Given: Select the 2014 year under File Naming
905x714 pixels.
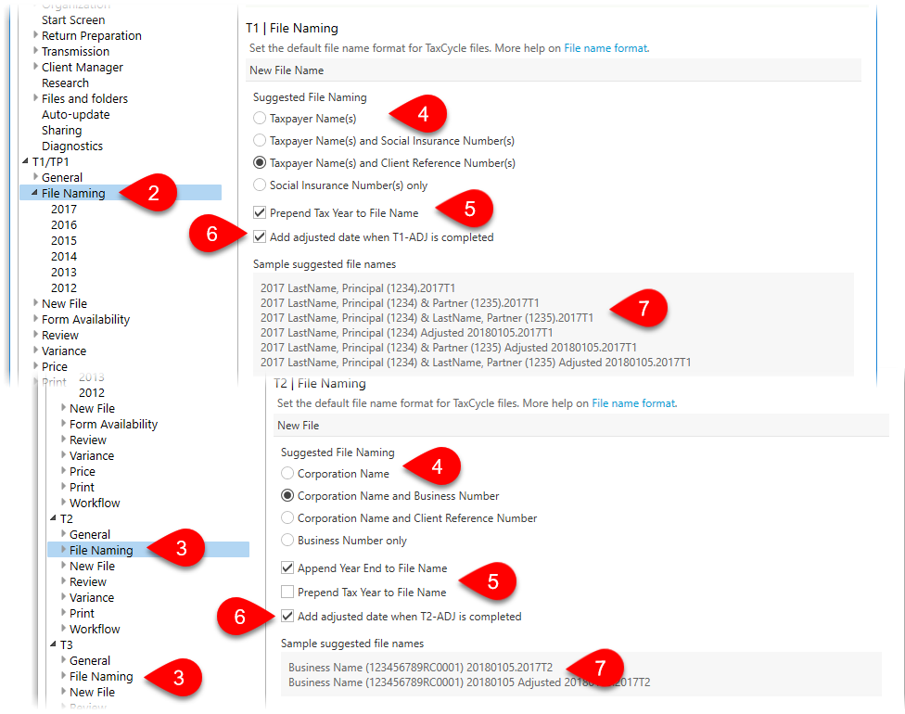Looking at the screenshot, I should click(63, 256).
